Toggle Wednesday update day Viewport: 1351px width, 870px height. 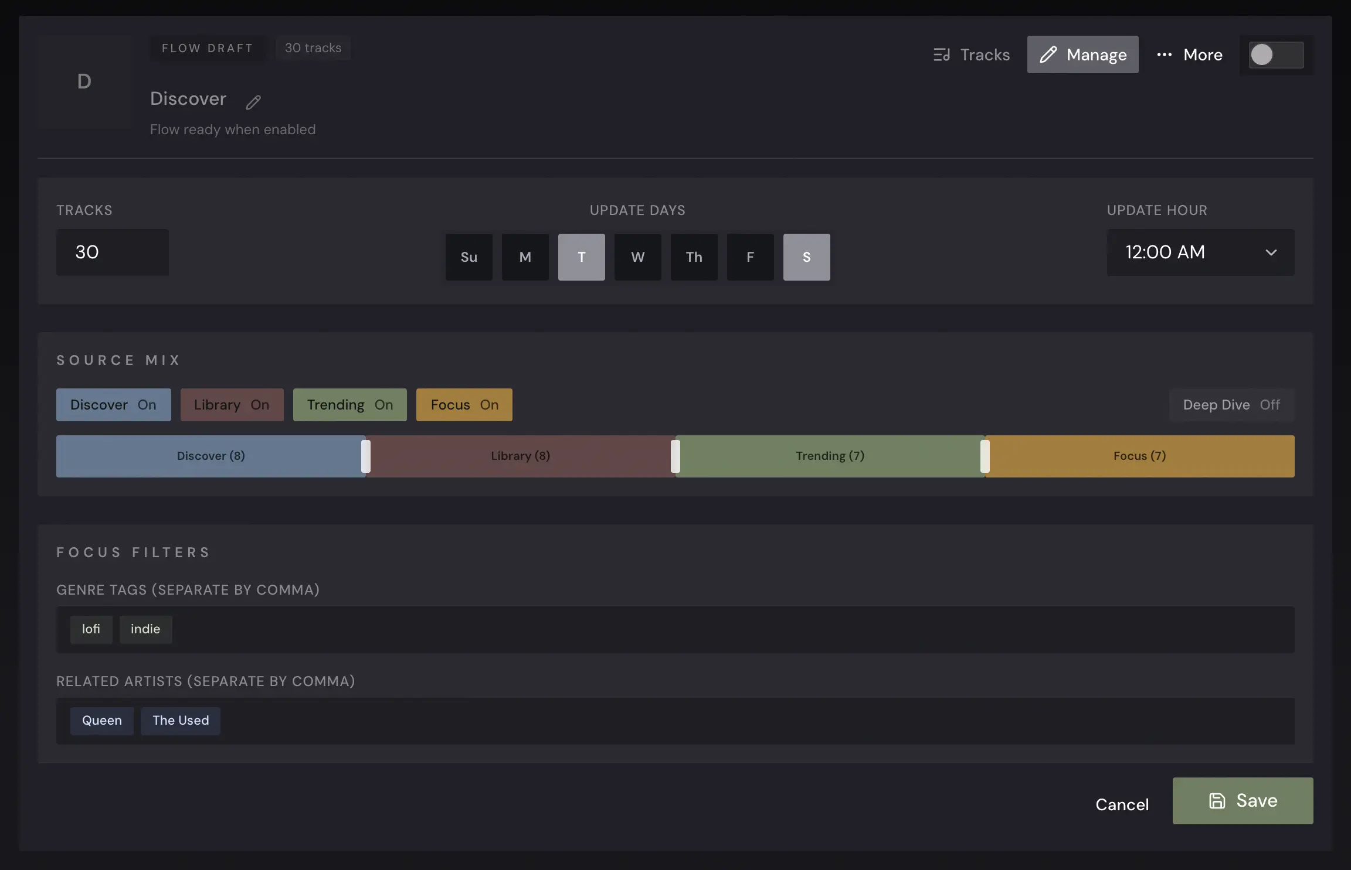tap(638, 257)
